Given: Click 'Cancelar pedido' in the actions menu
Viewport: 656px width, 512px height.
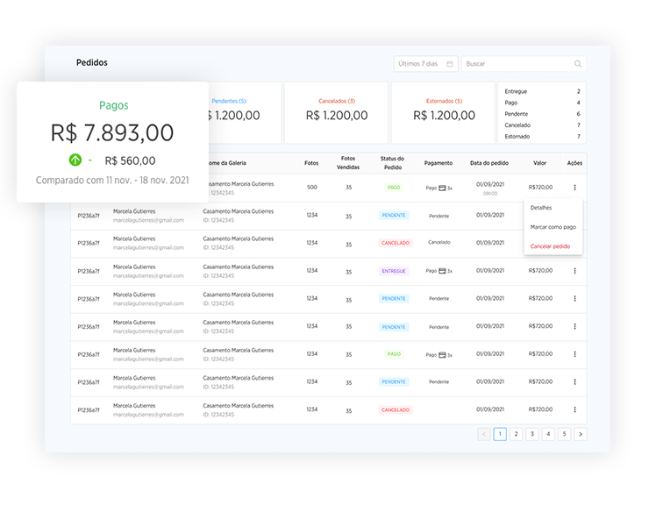Looking at the screenshot, I should point(550,246).
